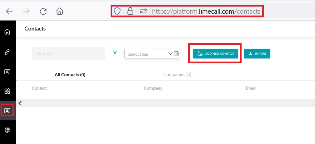Screen dimensions: 315x144
Task: Open the dialpad icon in sidebar
Action: [7, 130]
